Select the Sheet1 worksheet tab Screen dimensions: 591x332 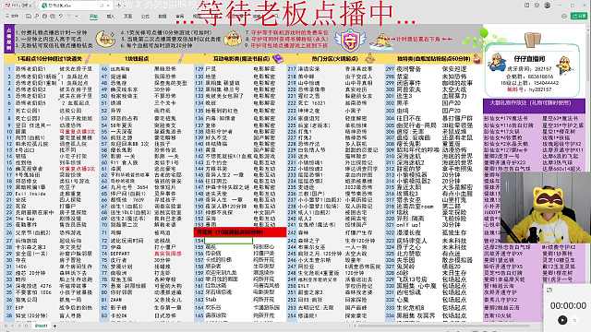point(41,326)
